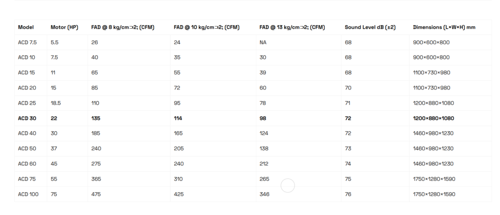This screenshot has width=500, height=215.
Task: Select the ACD 7.5 model cell
Action: tap(26, 42)
